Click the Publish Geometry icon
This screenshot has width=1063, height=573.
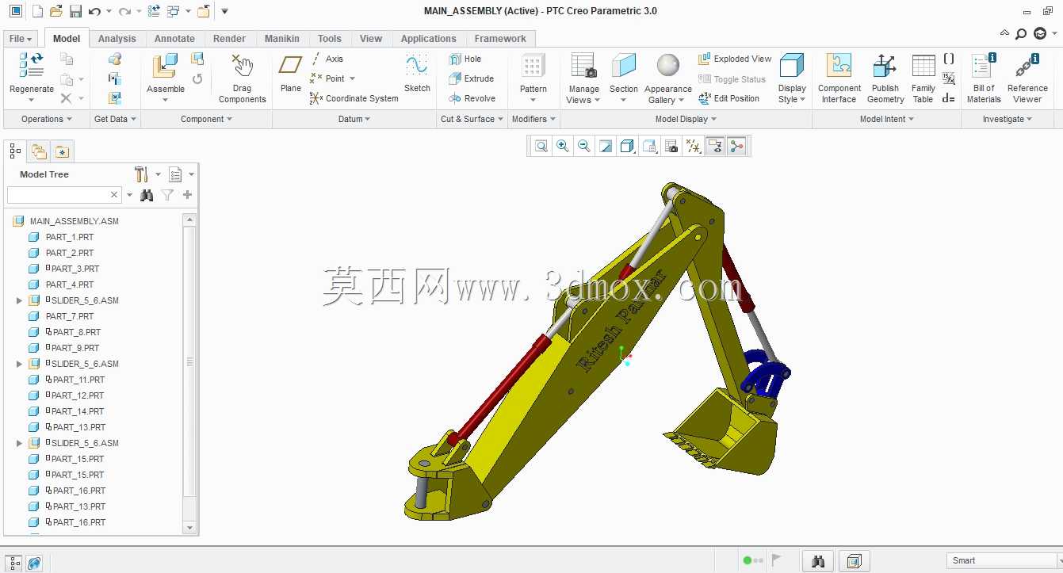pos(885,66)
